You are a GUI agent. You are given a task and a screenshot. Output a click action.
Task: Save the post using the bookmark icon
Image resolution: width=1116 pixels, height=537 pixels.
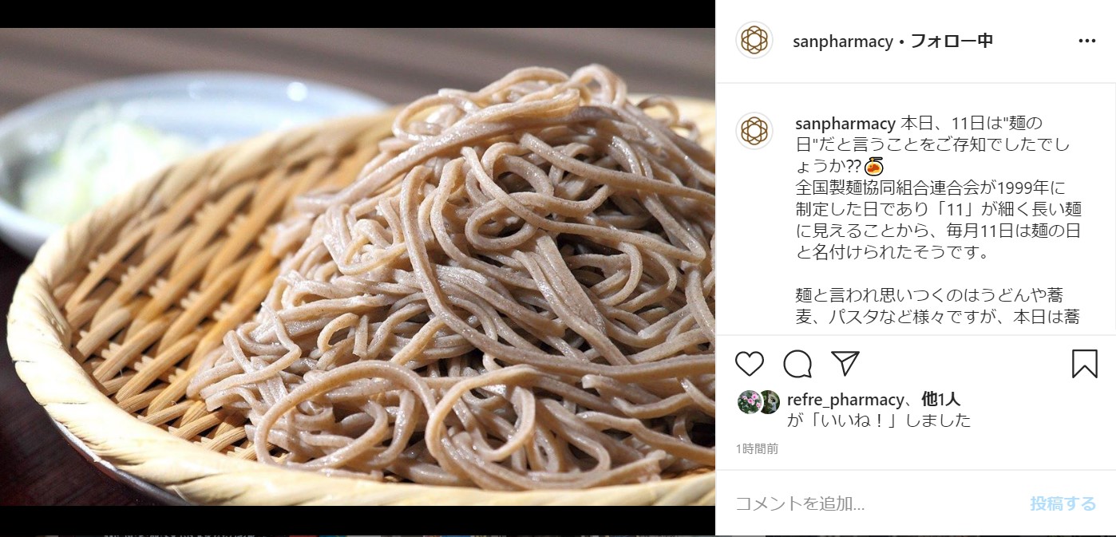(1084, 364)
